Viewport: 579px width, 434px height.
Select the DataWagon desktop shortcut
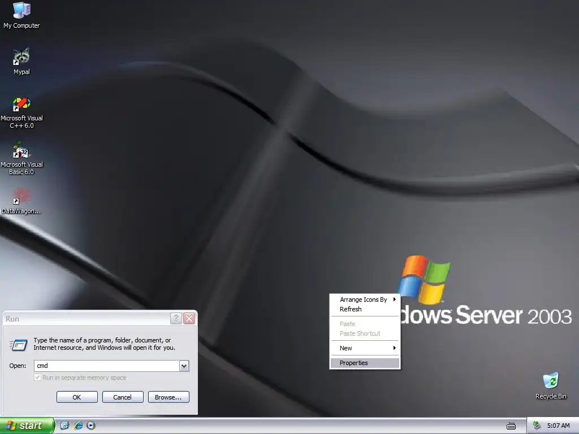coord(21,201)
